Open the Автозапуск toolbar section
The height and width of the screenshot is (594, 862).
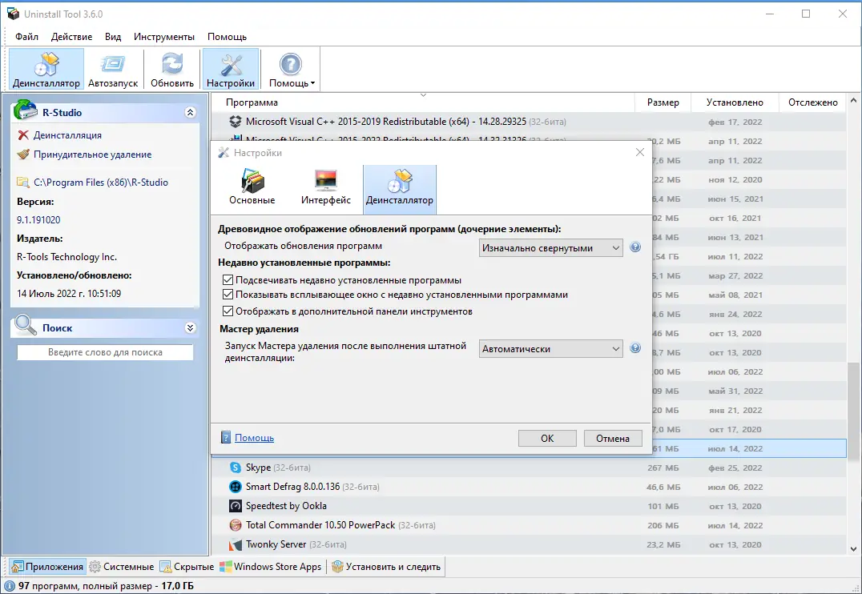pos(113,69)
